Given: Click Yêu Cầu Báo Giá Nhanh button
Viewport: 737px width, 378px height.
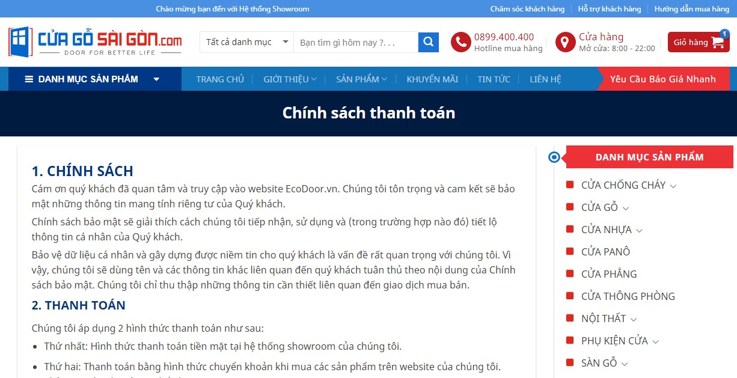Looking at the screenshot, I should (x=662, y=79).
